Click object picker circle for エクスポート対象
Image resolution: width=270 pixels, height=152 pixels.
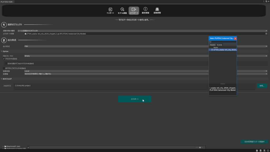tap(266, 34)
